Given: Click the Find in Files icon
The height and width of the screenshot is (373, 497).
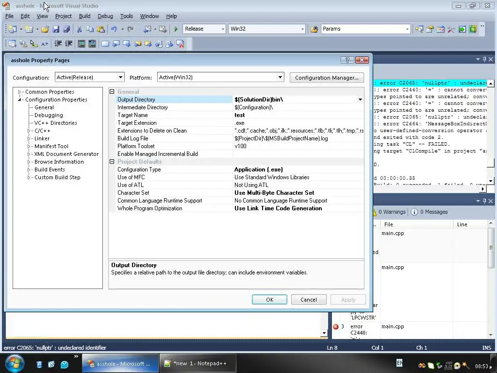Looking at the screenshot, I should tap(314, 29).
